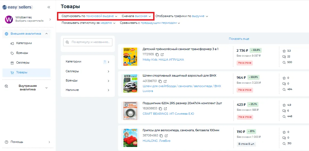Go to Селлеры sidebar section

pyautogui.click(x=23, y=63)
